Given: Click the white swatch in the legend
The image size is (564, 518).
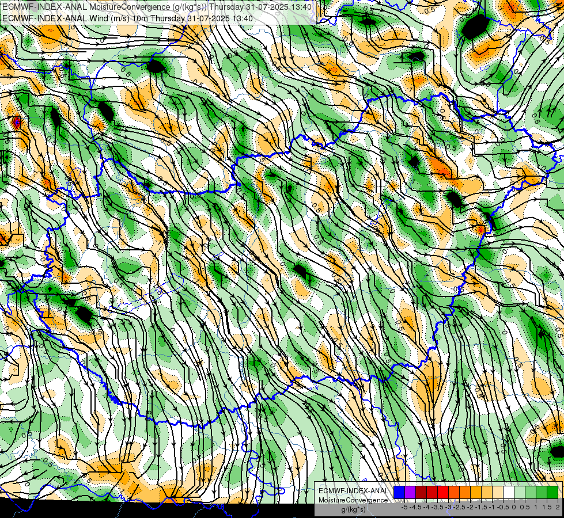Looking at the screenshot, I should coord(509,492).
